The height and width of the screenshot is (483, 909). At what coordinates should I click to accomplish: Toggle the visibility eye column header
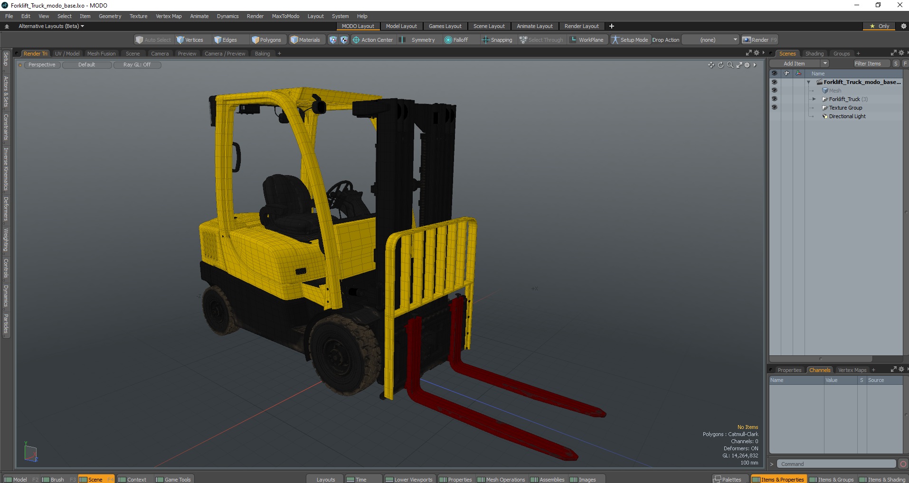(774, 74)
